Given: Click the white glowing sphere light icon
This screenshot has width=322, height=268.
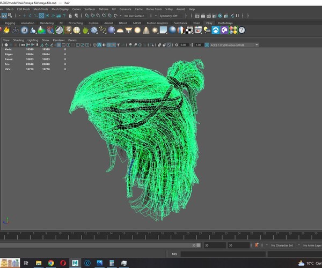Looking at the screenshot, I should coord(137,30).
